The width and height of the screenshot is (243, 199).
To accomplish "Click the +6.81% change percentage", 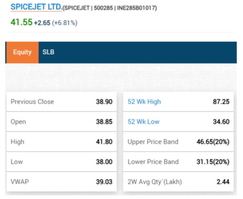I will 65,23.
